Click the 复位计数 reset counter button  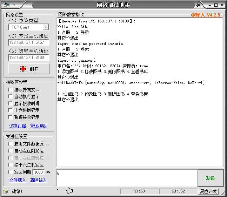pos(208,191)
